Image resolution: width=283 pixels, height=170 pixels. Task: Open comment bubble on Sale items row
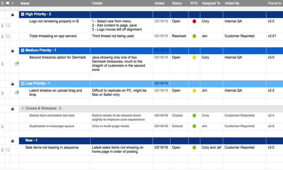[8, 150]
